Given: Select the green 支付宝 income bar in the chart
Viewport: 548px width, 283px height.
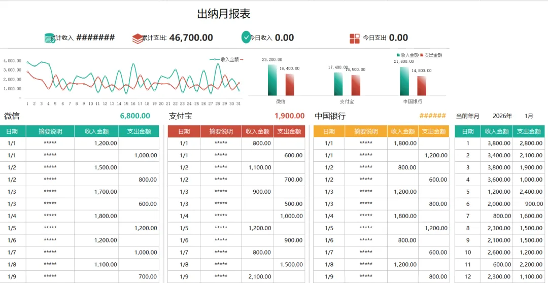Looking at the screenshot, I should (x=338, y=84).
